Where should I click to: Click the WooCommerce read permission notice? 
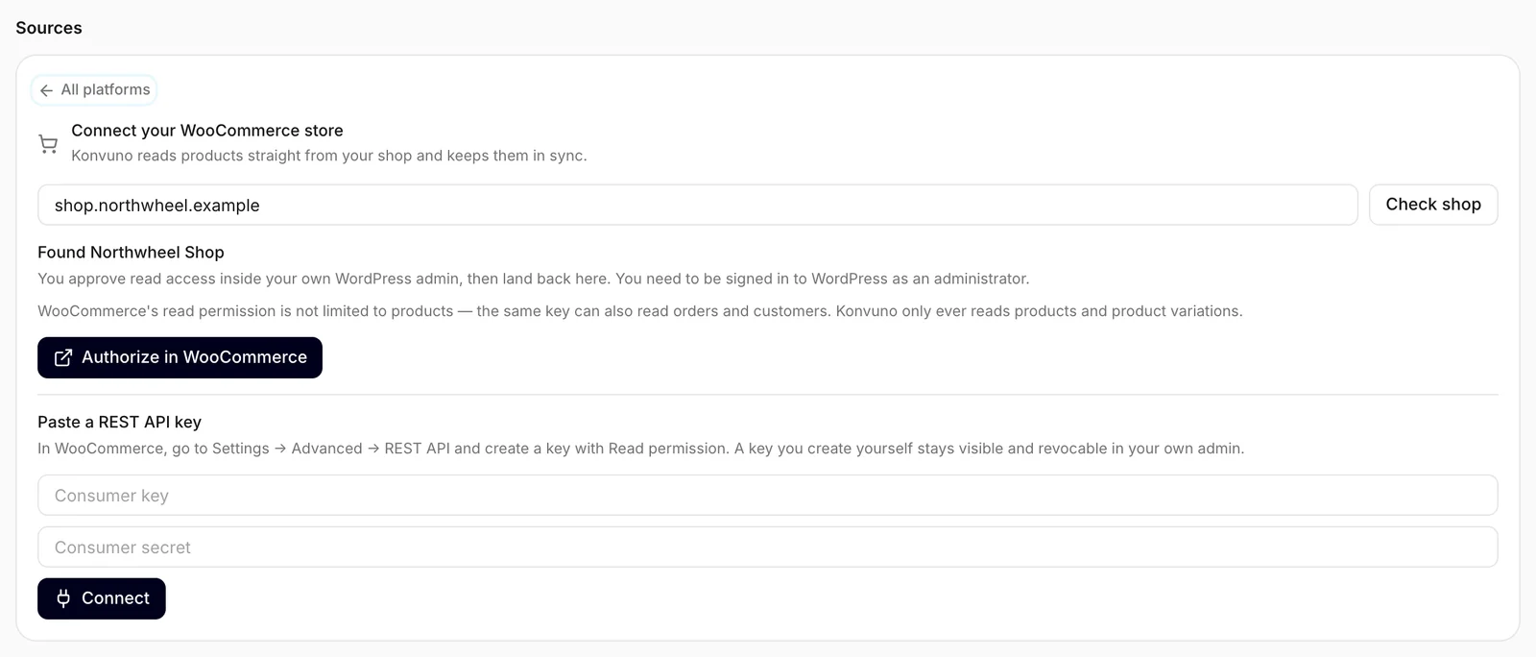coord(640,311)
